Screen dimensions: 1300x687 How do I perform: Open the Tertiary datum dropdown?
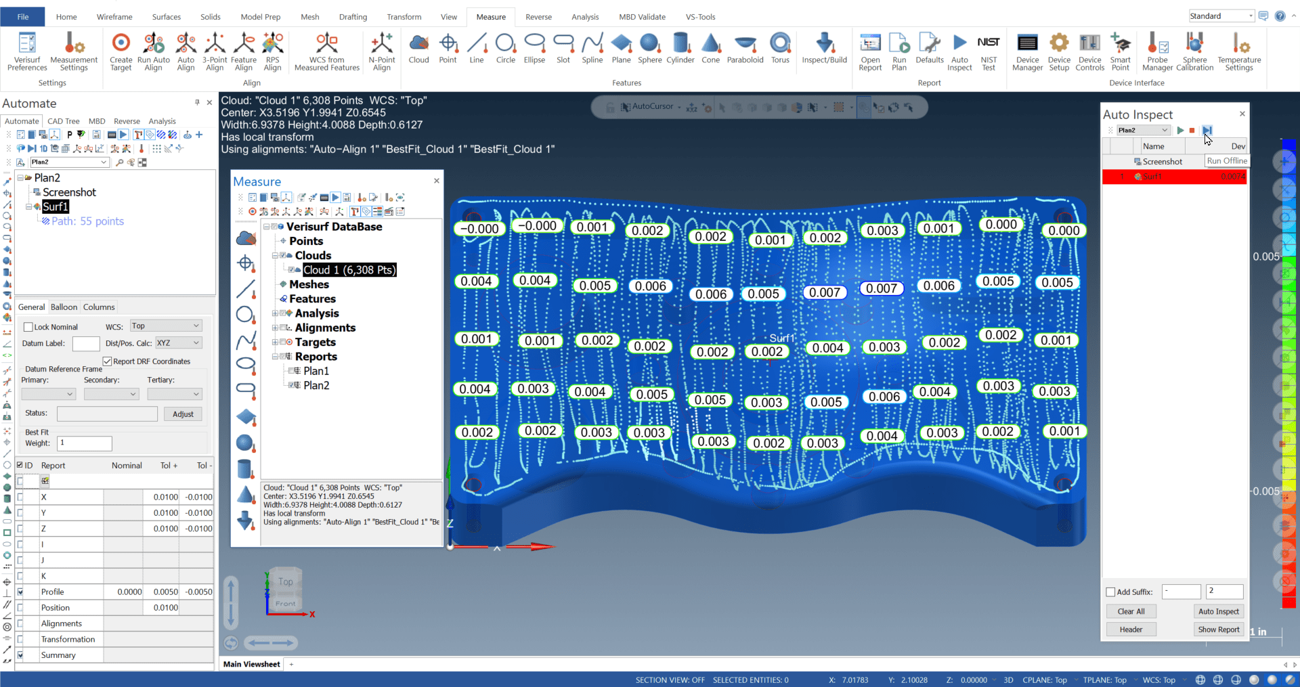[x=175, y=394]
